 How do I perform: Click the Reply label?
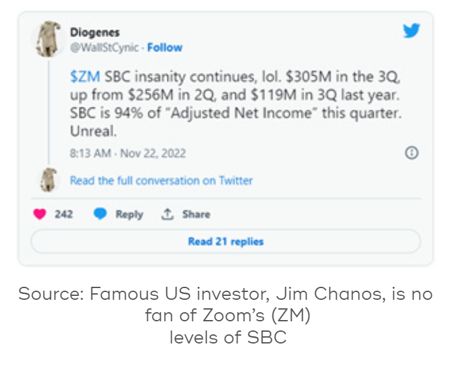pos(130,214)
